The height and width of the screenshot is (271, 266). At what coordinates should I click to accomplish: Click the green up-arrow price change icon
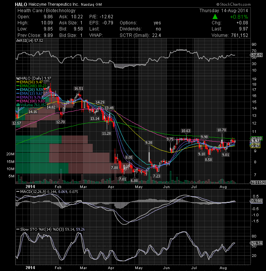(215, 17)
